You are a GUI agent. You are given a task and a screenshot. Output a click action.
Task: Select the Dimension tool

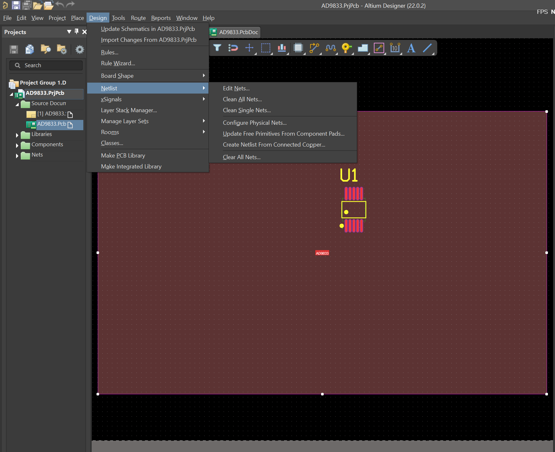pyautogui.click(x=395, y=48)
